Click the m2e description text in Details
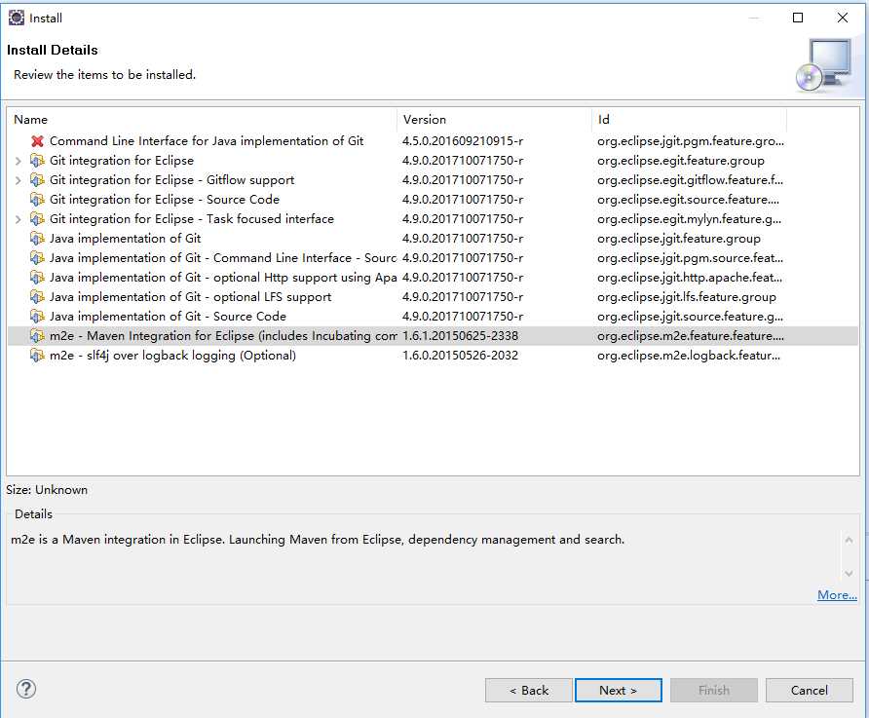 click(318, 540)
